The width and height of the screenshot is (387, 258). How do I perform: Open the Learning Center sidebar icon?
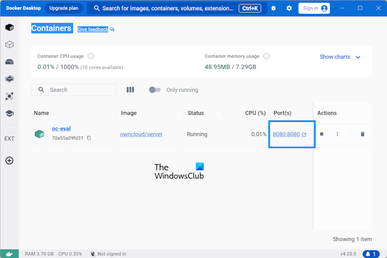point(9,113)
